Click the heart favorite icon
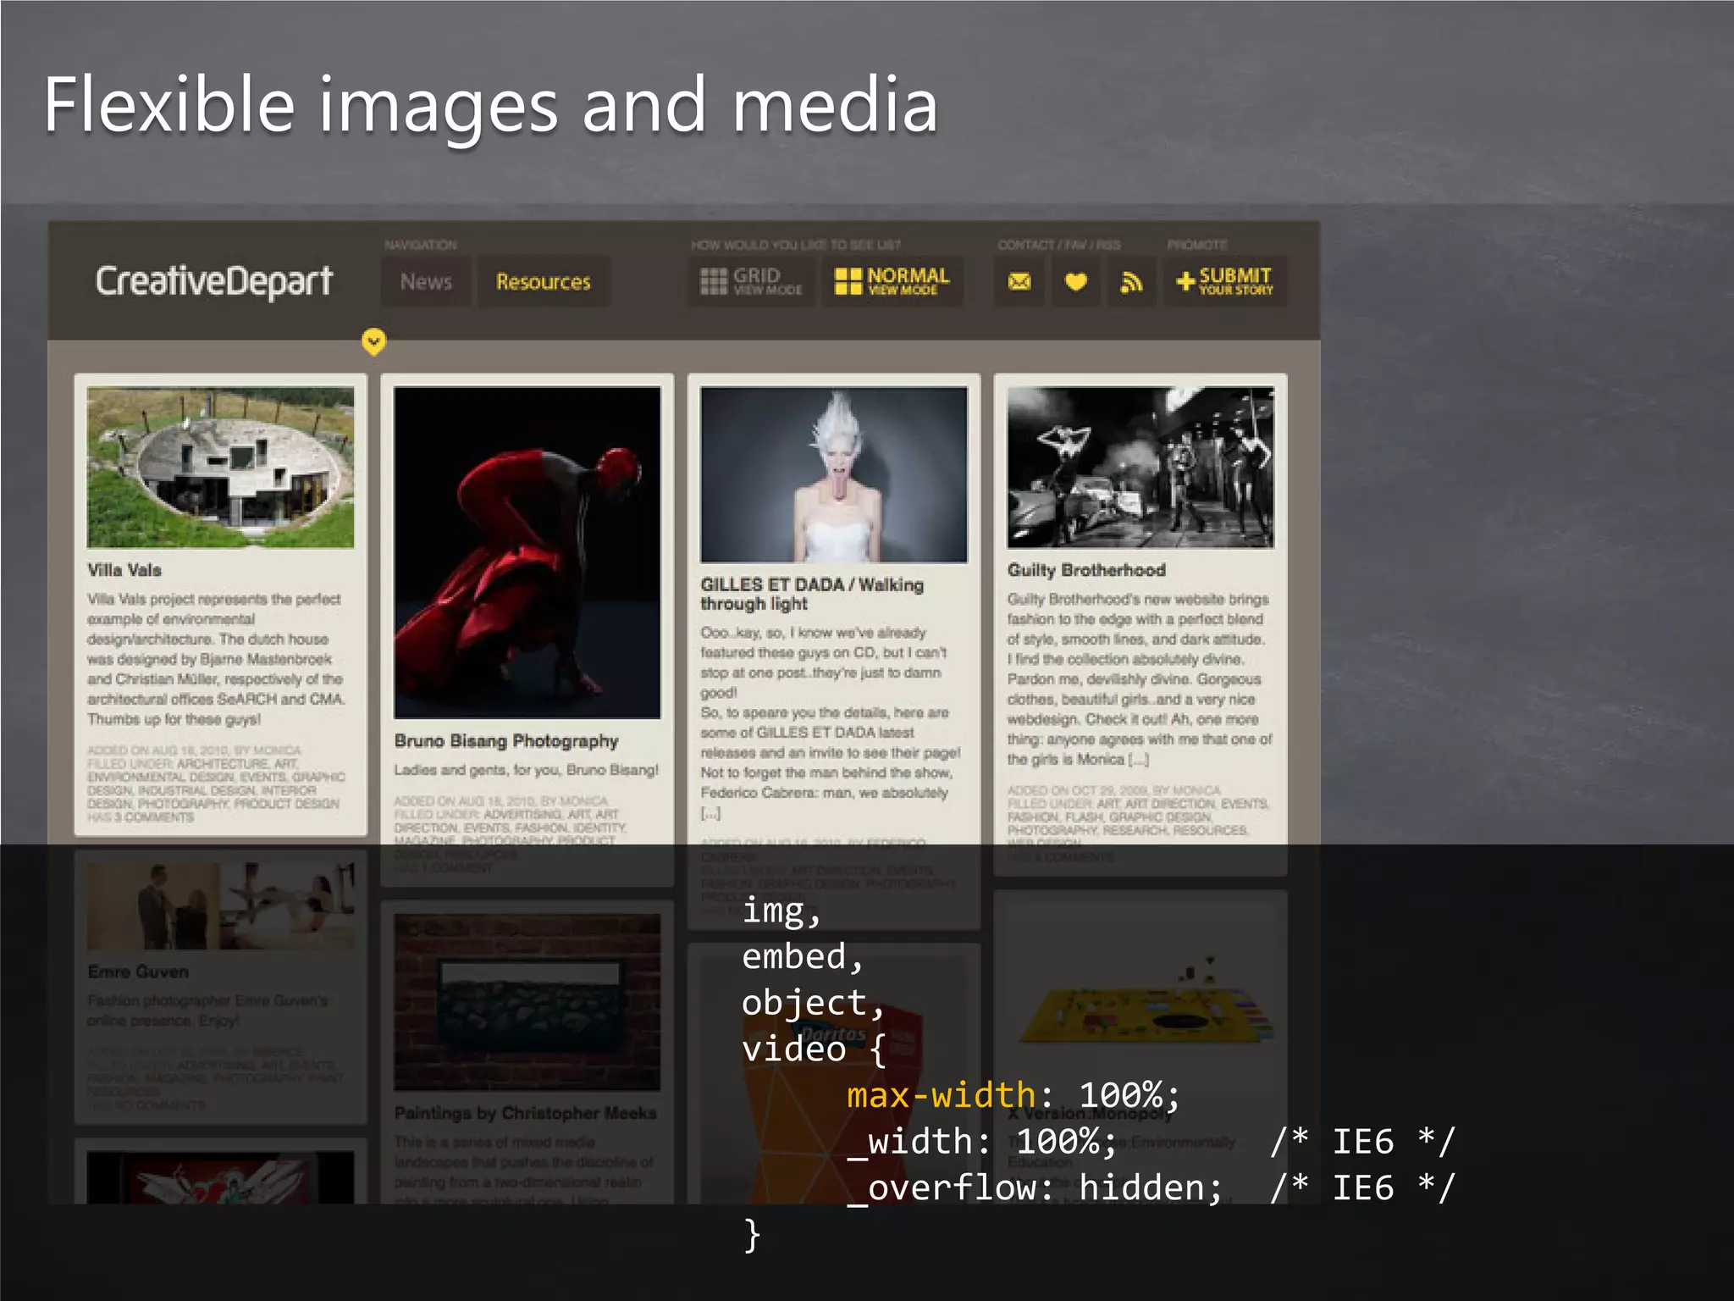The height and width of the screenshot is (1301, 1734). (x=1075, y=281)
